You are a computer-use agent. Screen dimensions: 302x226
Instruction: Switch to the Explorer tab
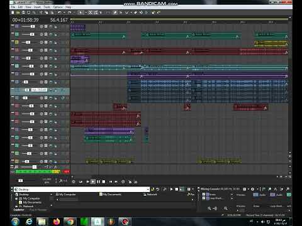tap(19, 210)
